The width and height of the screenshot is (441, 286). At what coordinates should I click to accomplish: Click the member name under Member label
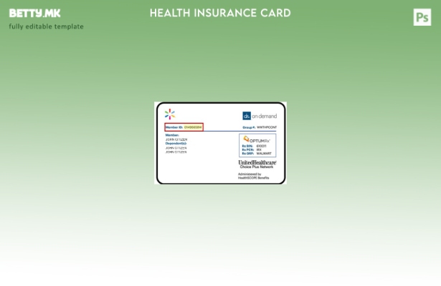(x=176, y=139)
